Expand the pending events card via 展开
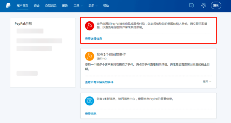This screenshot has height=123, width=231. click(x=207, y=82)
